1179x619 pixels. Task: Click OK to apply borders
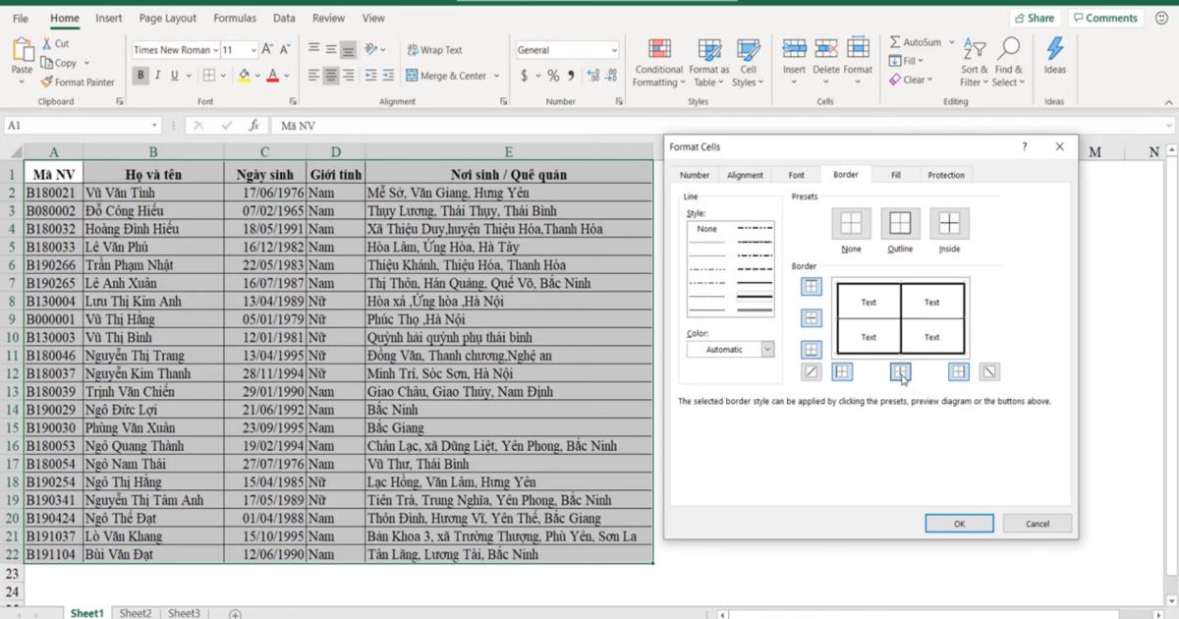click(958, 523)
